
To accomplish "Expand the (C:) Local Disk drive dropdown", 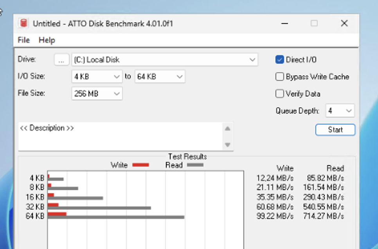I will pos(165,60).
